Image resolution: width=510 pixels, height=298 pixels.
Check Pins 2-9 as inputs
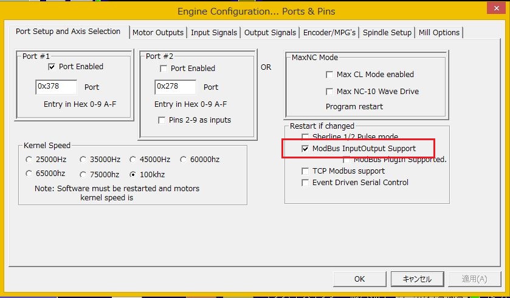(x=162, y=120)
